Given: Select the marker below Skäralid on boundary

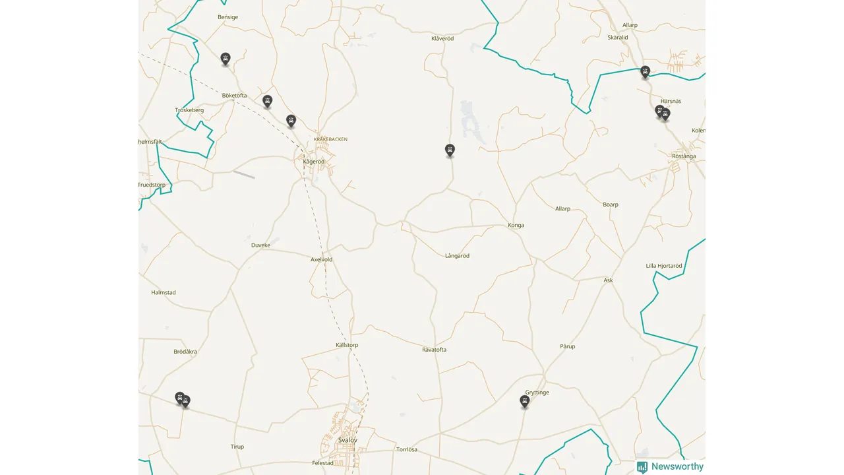Looking at the screenshot, I should 646,72.
